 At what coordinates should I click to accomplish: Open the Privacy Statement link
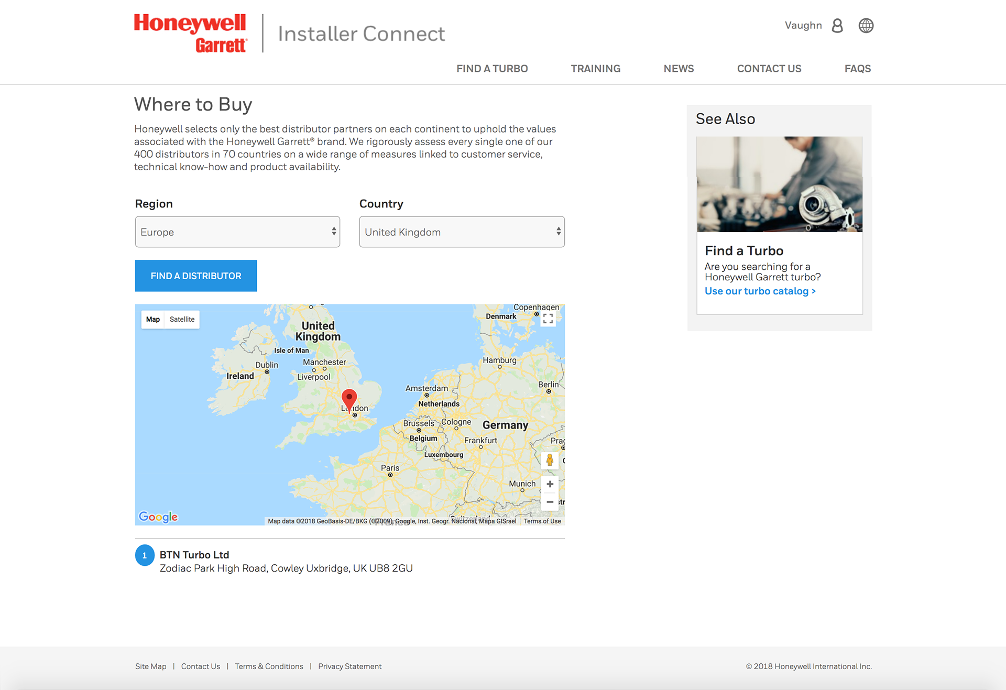pos(350,666)
